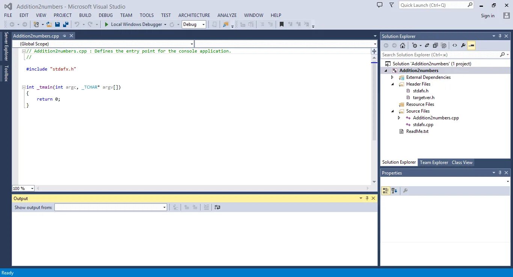513x277 pixels.
Task: Expand the External Dependencies node
Action: coord(392,77)
